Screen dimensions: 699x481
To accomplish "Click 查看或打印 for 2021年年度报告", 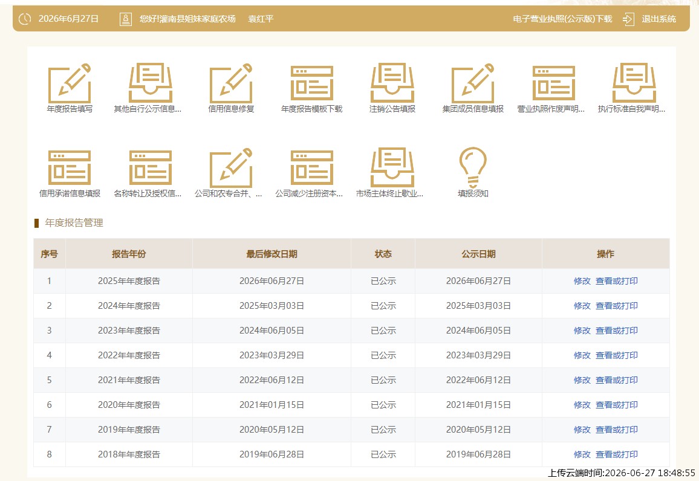I will point(617,380).
